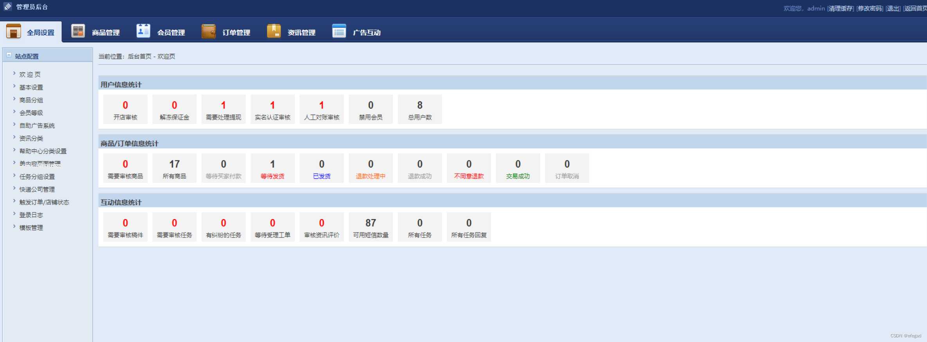
Task: Click the 会员管理 contact card icon
Action: coord(143,31)
